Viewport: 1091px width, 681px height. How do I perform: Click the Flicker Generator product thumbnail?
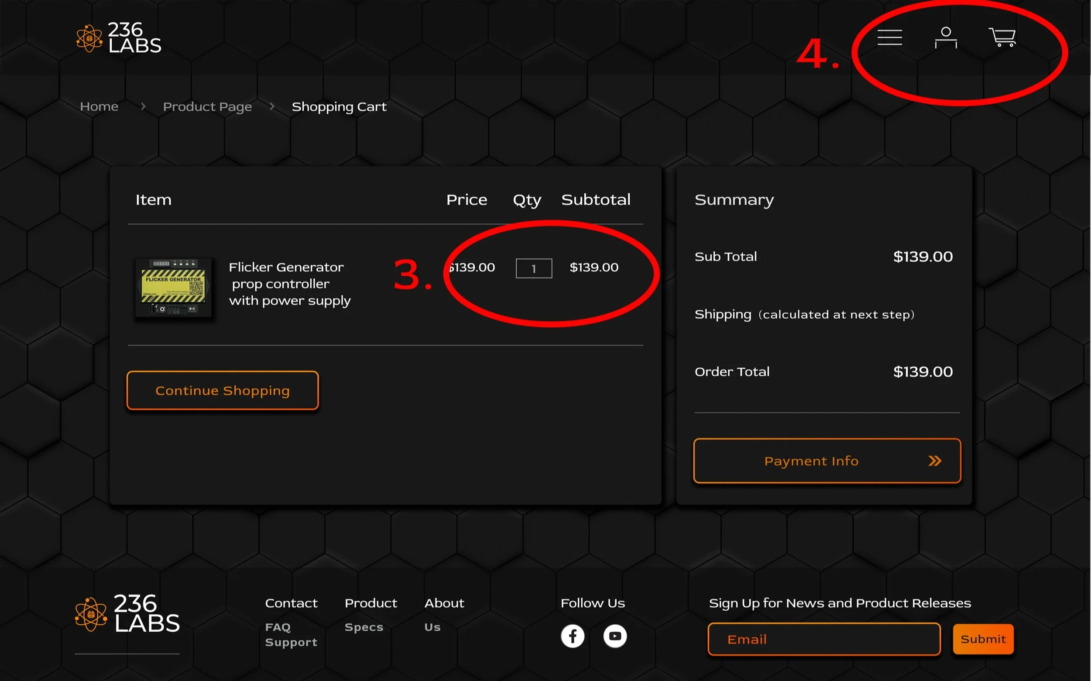point(173,287)
